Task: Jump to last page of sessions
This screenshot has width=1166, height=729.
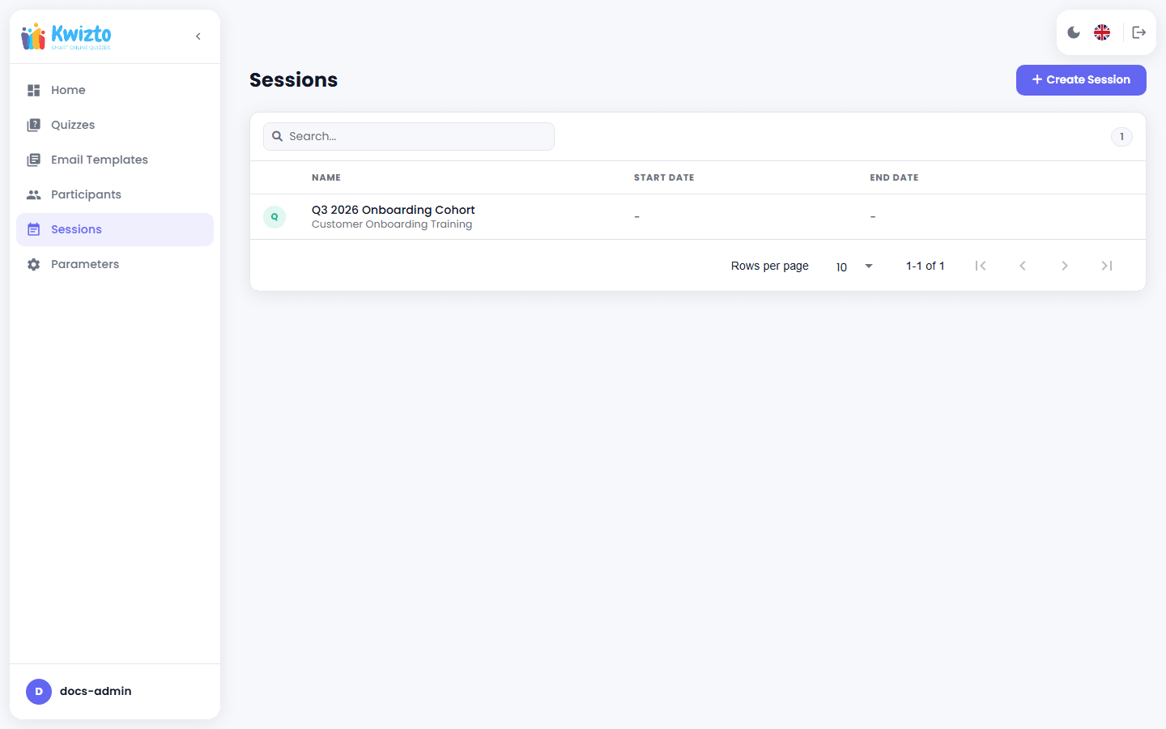Action: (1107, 266)
